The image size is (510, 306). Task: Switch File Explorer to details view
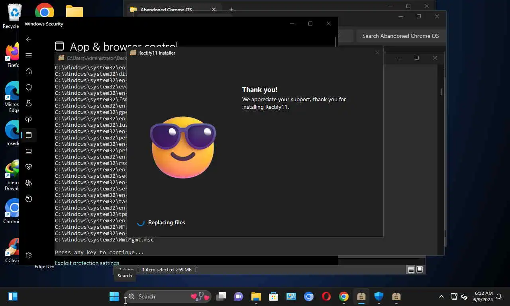[x=411, y=270]
